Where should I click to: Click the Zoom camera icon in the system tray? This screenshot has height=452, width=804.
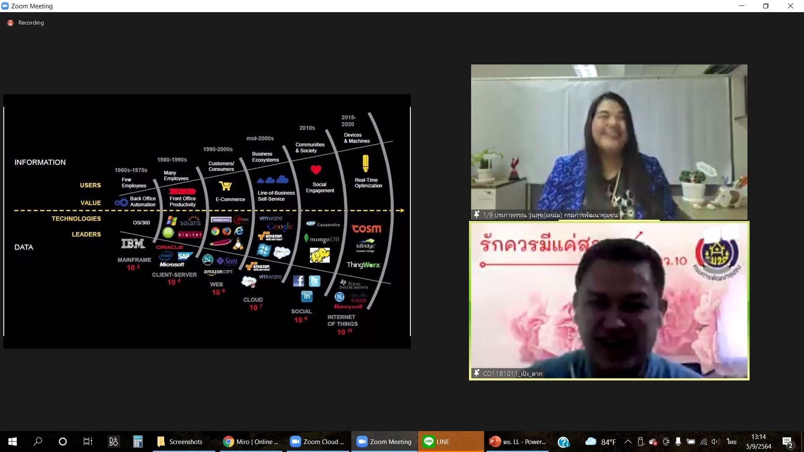[x=666, y=442]
